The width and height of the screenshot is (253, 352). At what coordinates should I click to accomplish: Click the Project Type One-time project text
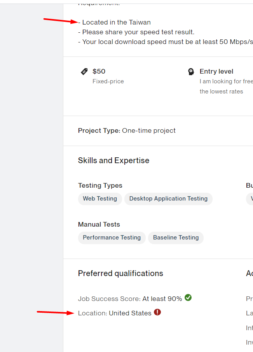pyautogui.click(x=127, y=131)
